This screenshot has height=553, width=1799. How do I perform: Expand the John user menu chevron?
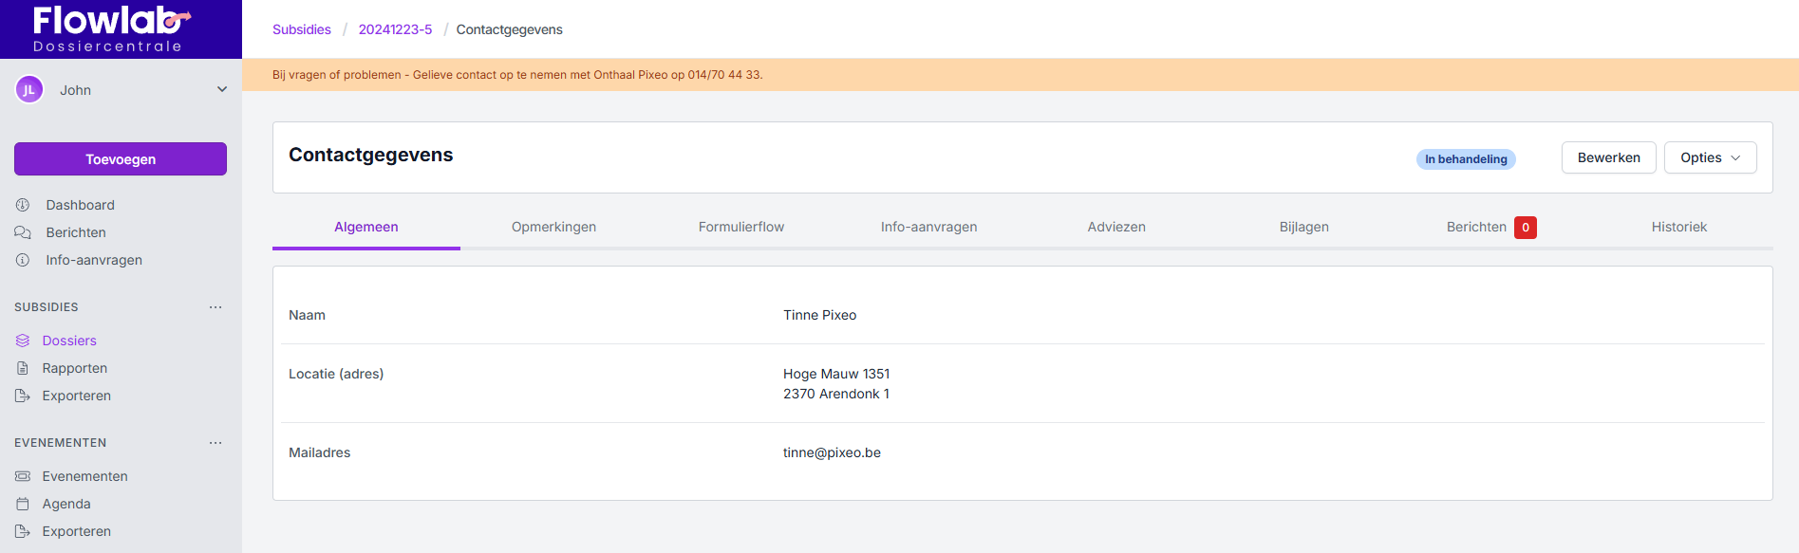[222, 90]
